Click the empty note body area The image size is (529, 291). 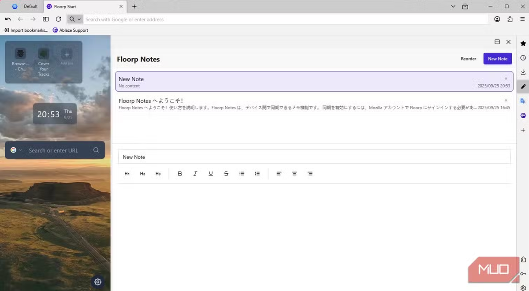[x=314, y=236]
